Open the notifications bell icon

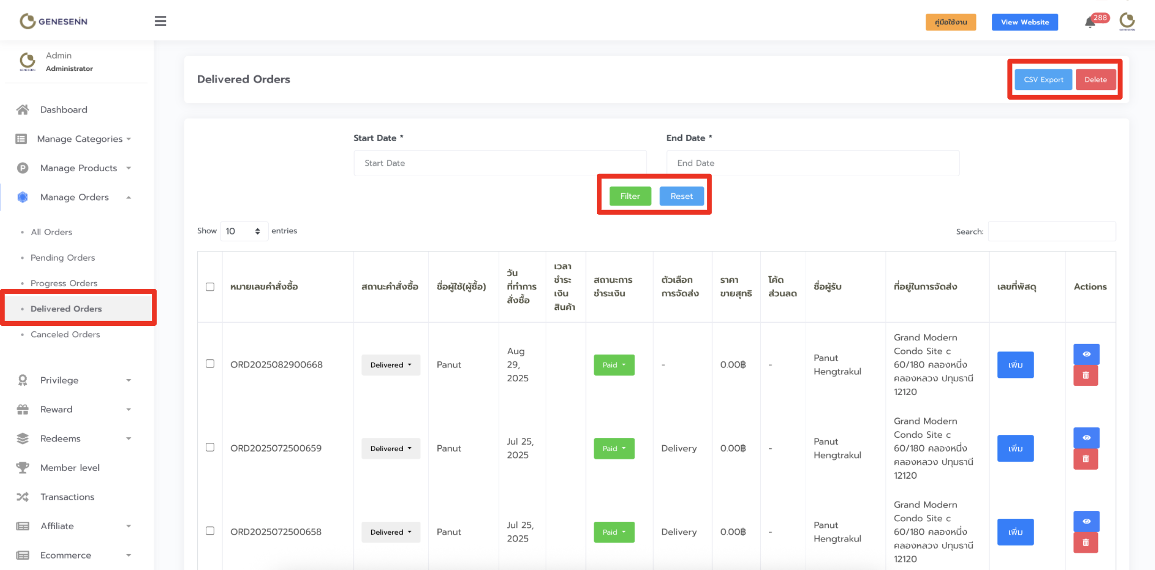tap(1090, 22)
